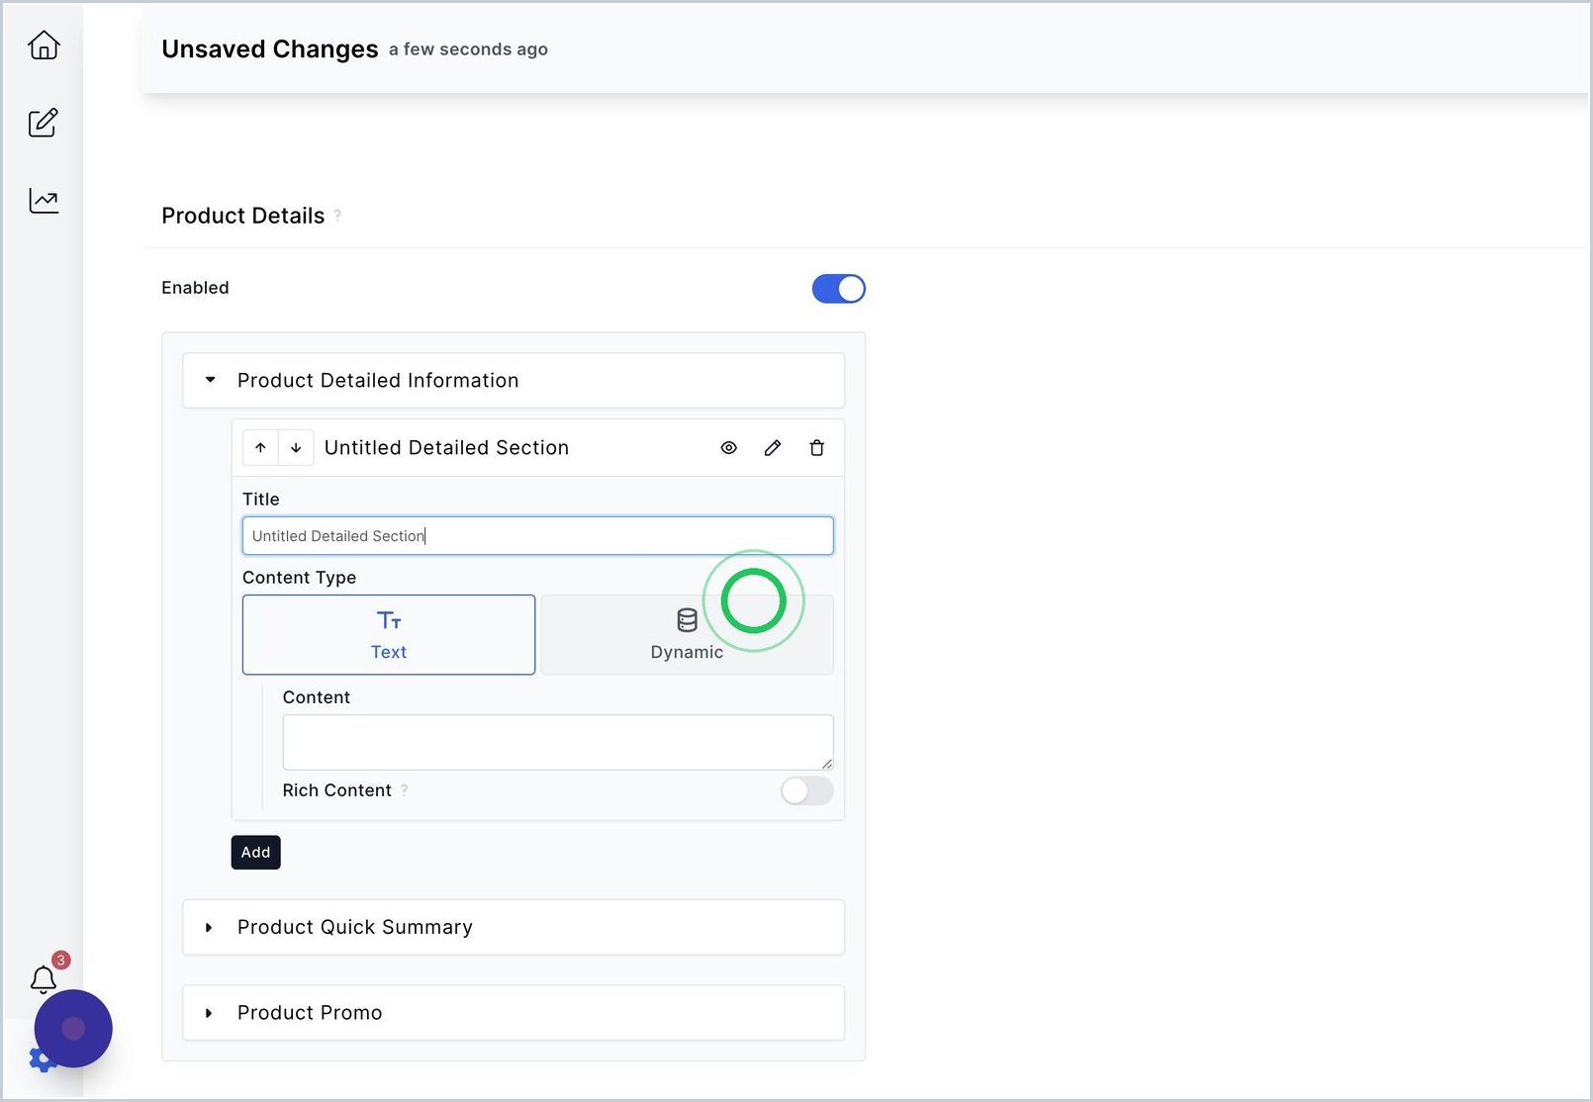Disable the Product Details Enabled switch
Image resolution: width=1593 pixels, height=1102 pixels.
click(x=839, y=289)
